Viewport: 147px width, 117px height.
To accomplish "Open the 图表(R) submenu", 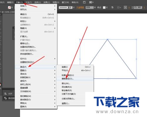I will pyautogui.click(x=36, y=107).
